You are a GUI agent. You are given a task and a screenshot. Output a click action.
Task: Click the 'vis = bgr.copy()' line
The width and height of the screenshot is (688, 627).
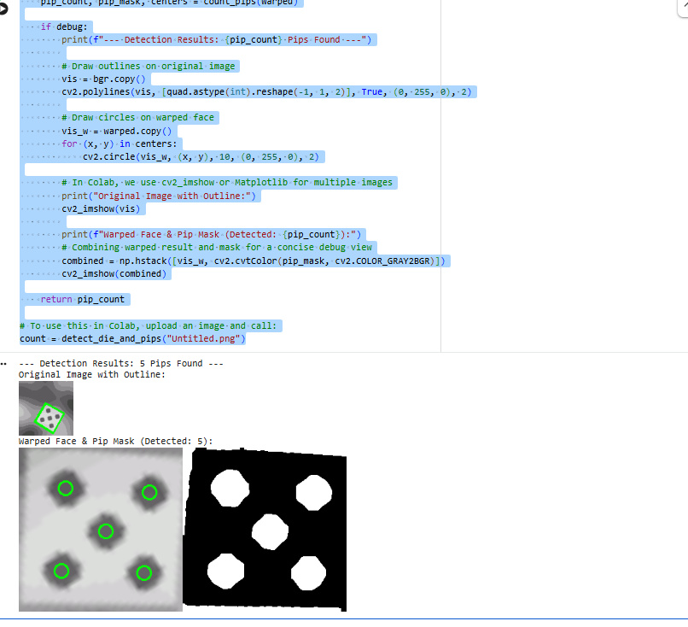pos(103,79)
